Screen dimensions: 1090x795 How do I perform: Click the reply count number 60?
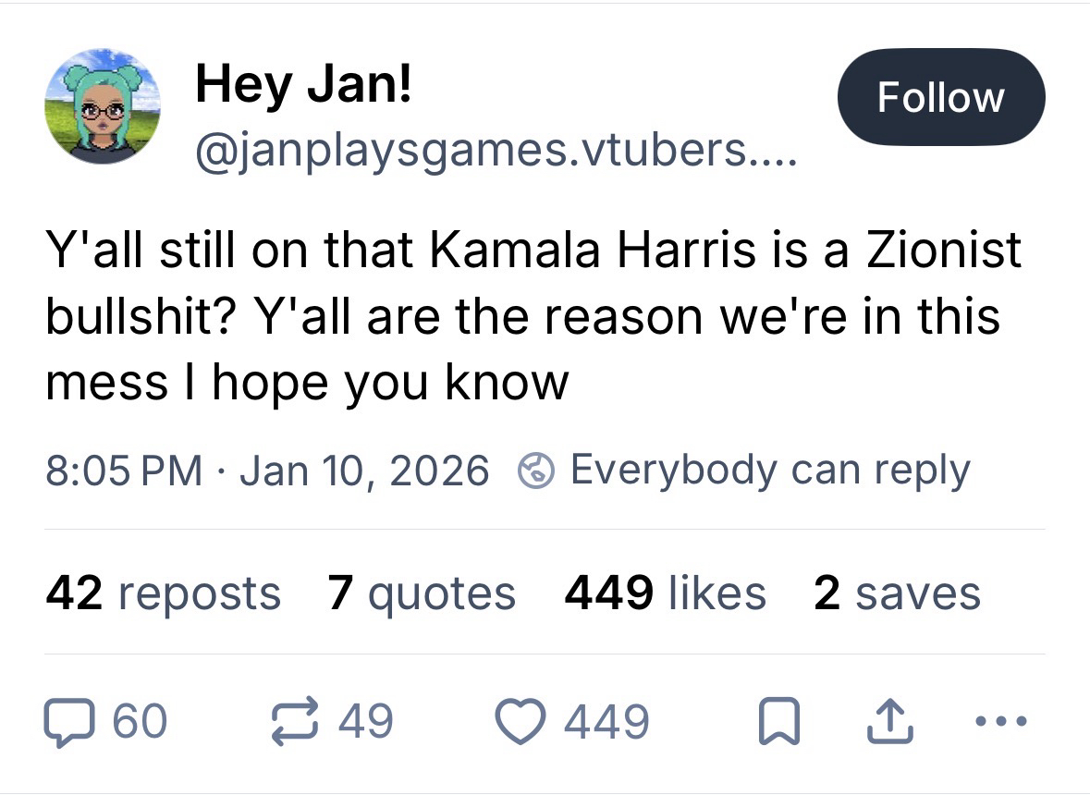coord(140,721)
